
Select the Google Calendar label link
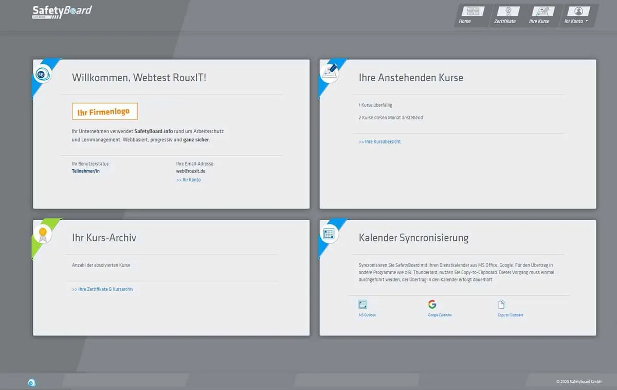tap(440, 315)
